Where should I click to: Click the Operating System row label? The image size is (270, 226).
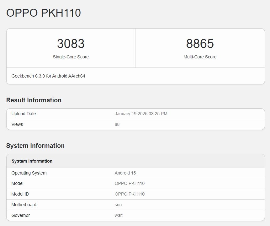click(29, 173)
